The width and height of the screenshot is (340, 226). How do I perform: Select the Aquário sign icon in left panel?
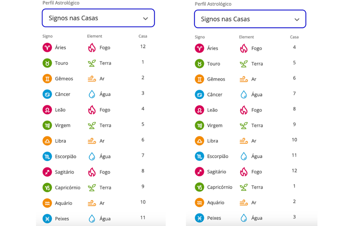47,203
